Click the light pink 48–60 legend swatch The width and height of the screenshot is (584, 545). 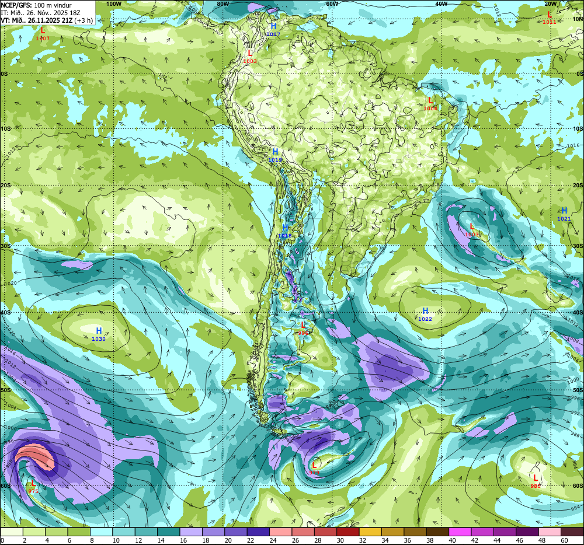pos(550,532)
